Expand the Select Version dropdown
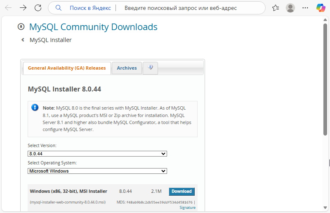 97,154
